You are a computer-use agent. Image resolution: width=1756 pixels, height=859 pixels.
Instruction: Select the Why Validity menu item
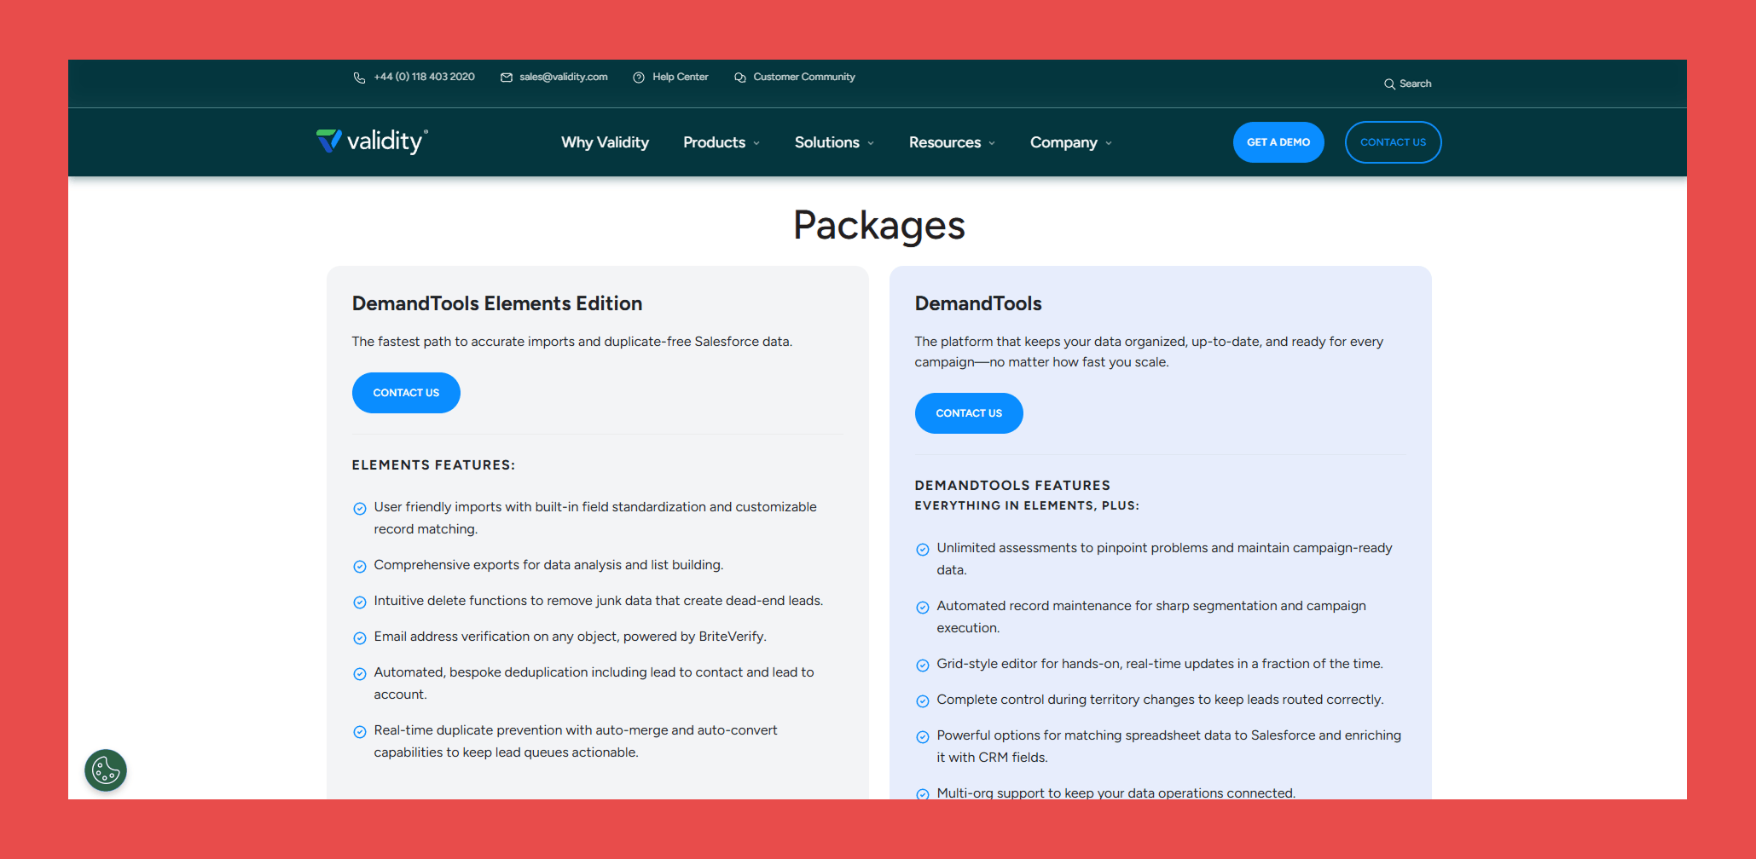tap(605, 142)
